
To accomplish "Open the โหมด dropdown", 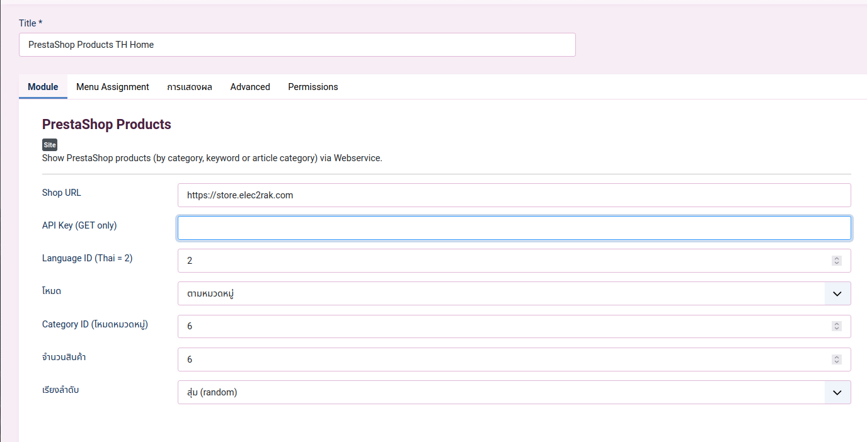I will (514, 293).
